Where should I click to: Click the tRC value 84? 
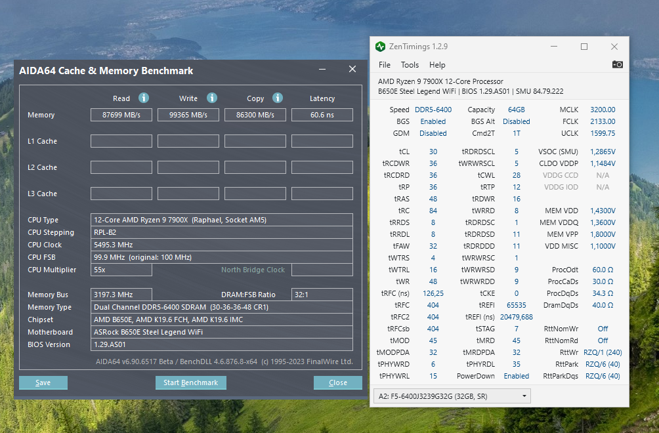coord(433,211)
